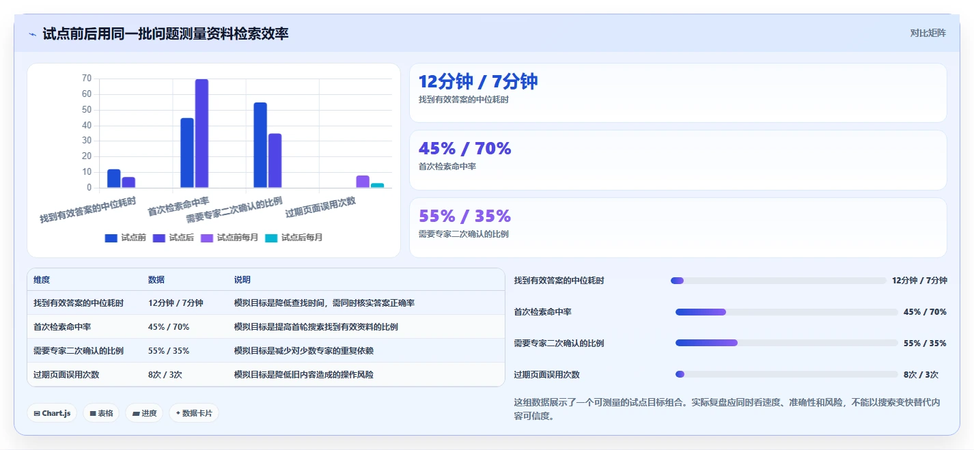Click table cell 55% / 35%
The image size is (974, 450).
pos(169,351)
